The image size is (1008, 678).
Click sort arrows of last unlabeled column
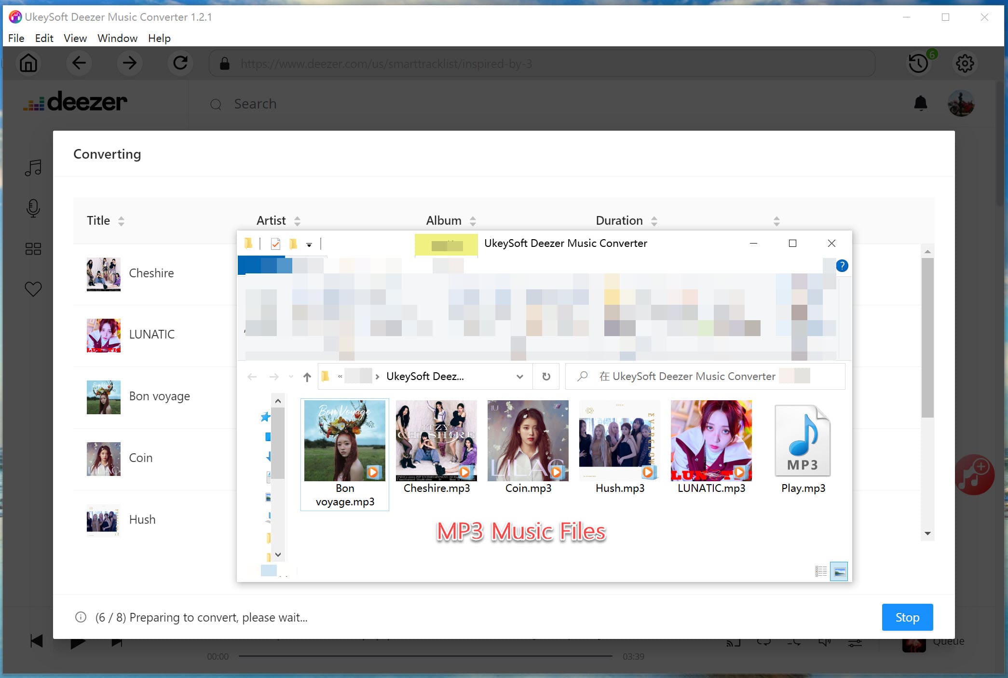click(776, 221)
